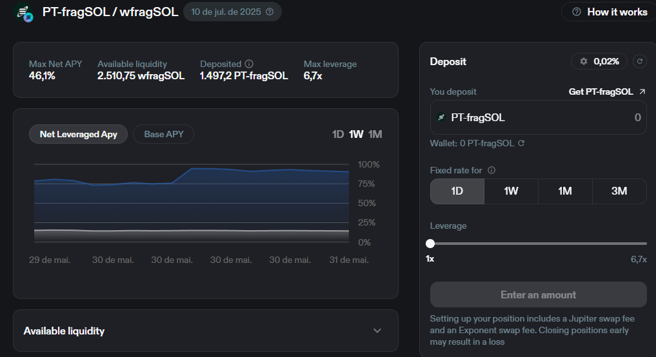Open the How it works guide
Screen dimensions: 656x357
(x=610, y=12)
